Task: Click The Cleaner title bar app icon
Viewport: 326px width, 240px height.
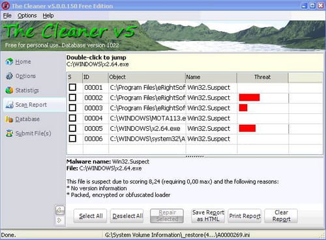Action: point(5,6)
